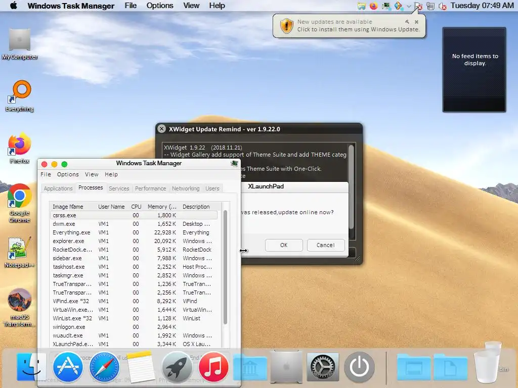
Task: Switch to the Users tab
Action: [212, 188]
